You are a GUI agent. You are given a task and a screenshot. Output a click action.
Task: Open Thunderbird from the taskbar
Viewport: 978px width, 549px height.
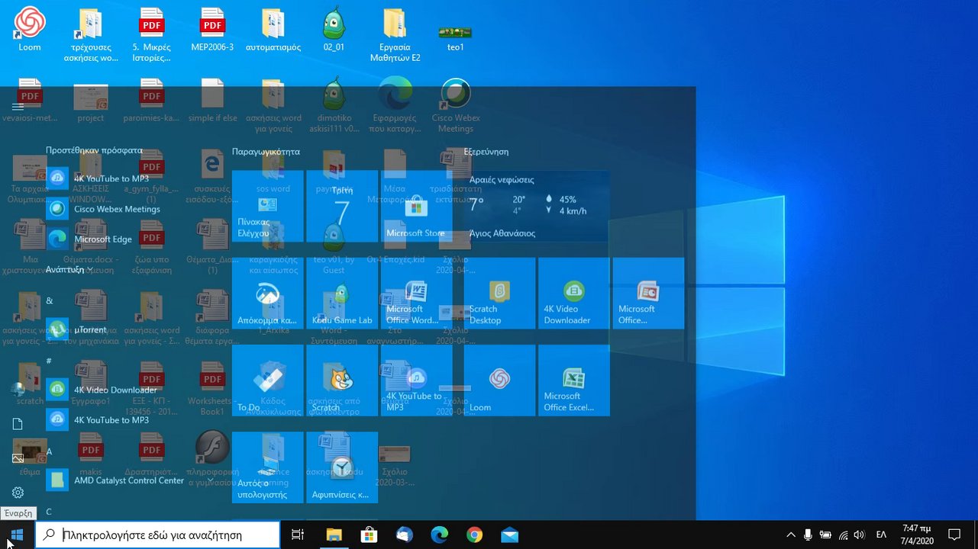tap(404, 535)
